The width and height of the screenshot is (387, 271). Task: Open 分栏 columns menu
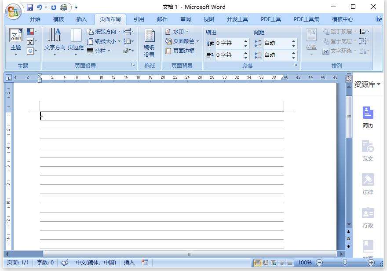(98, 51)
